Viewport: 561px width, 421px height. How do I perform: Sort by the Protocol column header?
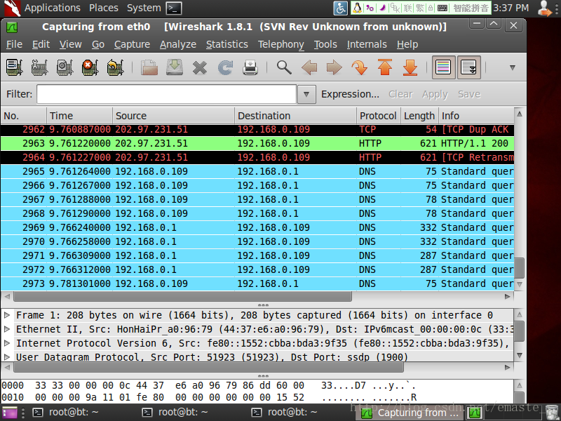[x=379, y=116]
